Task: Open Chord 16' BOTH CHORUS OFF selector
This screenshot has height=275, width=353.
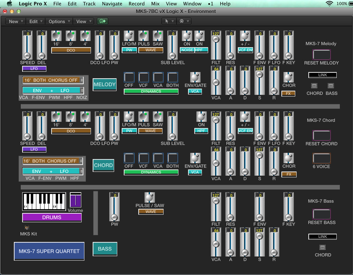Action: (x=52, y=161)
